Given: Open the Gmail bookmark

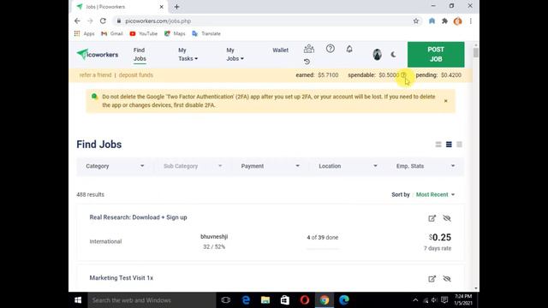Looking at the screenshot, I should [x=112, y=33].
